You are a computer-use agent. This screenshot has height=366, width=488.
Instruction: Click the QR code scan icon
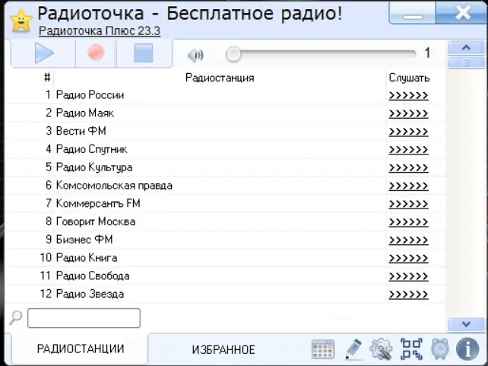coord(411,348)
